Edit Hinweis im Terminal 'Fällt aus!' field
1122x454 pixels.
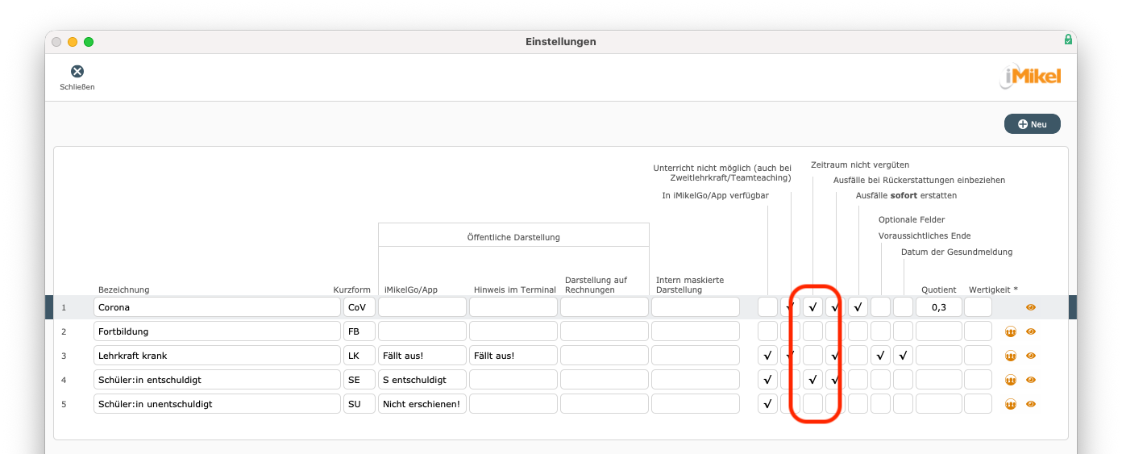513,356
